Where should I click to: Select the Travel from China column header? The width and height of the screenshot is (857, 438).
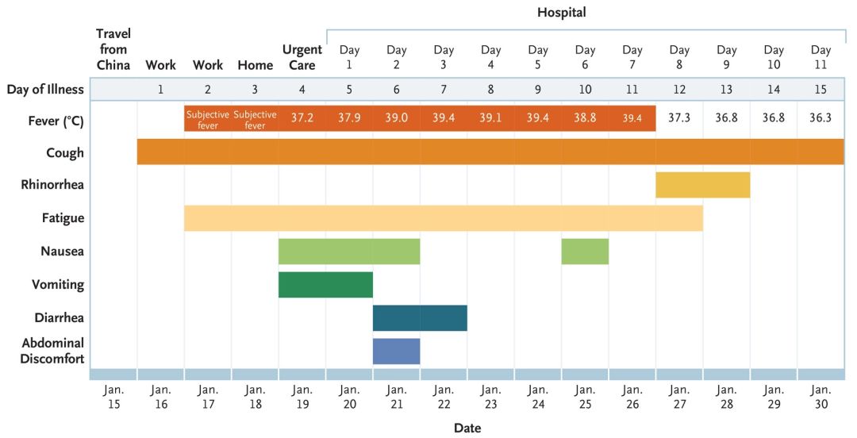pyautogui.click(x=113, y=49)
